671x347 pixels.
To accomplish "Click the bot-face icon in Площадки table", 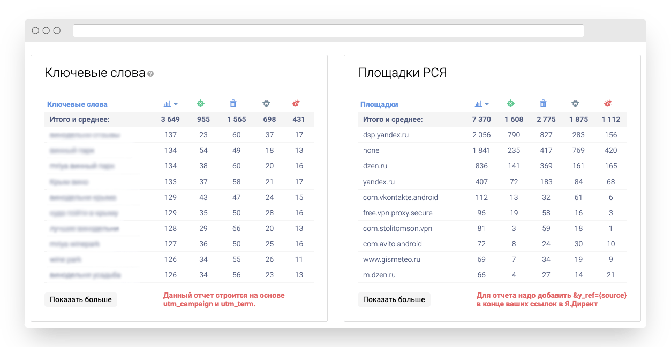I will tap(576, 104).
